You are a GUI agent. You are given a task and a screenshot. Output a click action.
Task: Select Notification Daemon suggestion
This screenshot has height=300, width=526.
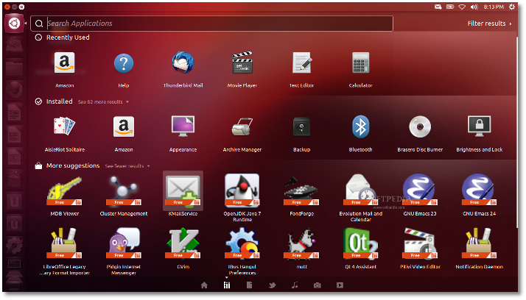tap(480, 243)
